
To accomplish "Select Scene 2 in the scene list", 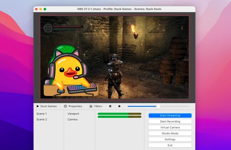I will point(42,120).
